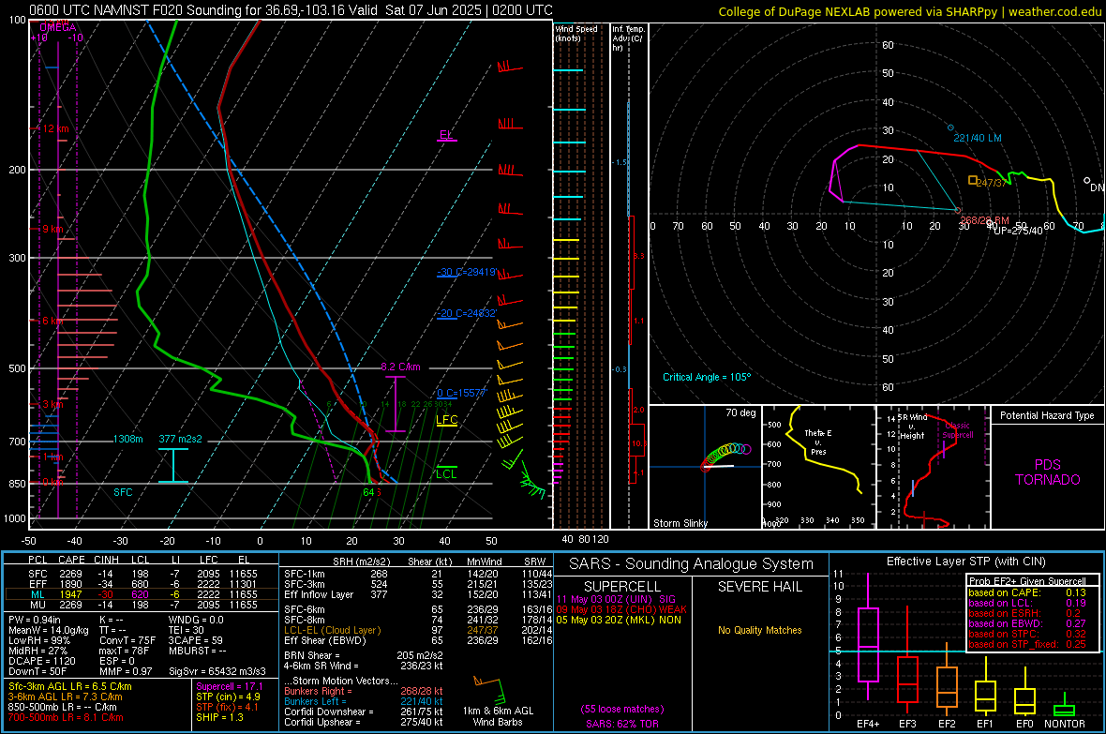This screenshot has width=1106, height=734.
Task: Select the Eff Inflow Layer row
Action: click(x=418, y=594)
